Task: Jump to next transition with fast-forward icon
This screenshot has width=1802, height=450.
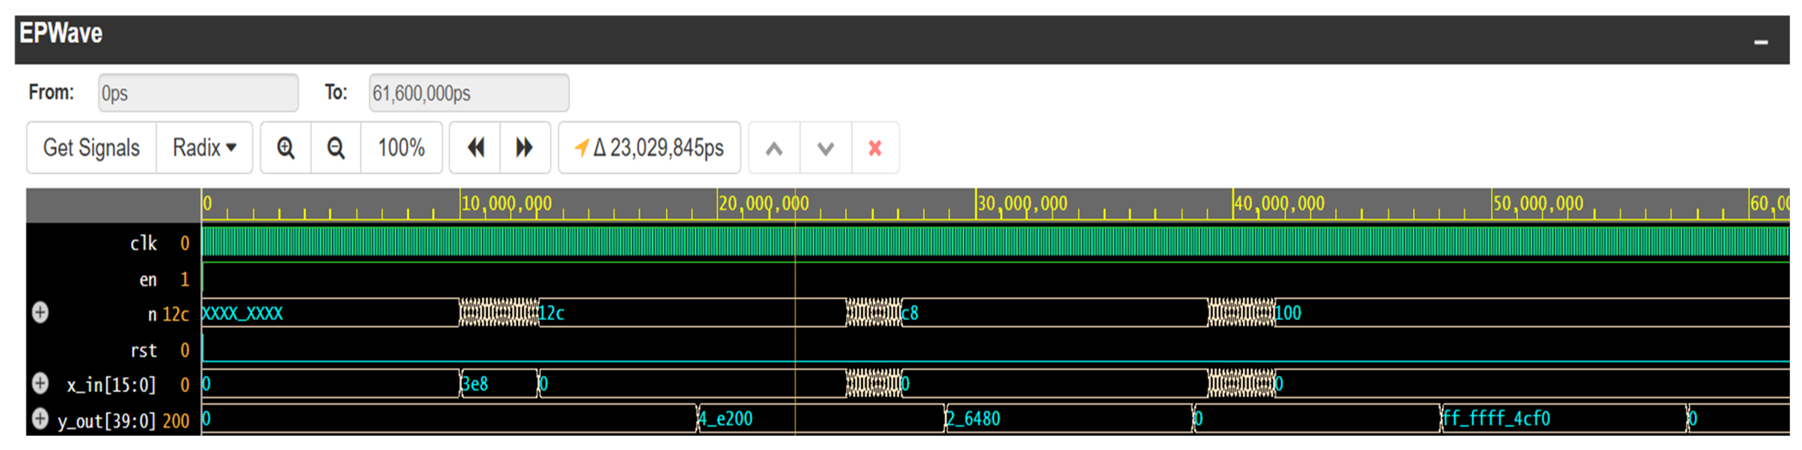Action: [525, 148]
